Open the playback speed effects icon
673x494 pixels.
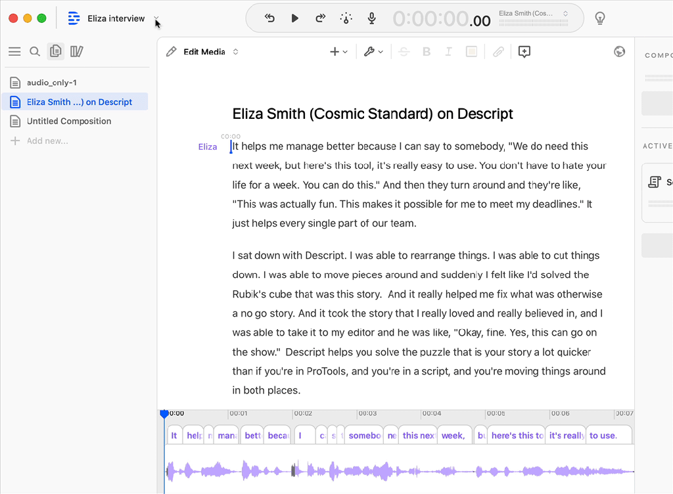point(346,18)
